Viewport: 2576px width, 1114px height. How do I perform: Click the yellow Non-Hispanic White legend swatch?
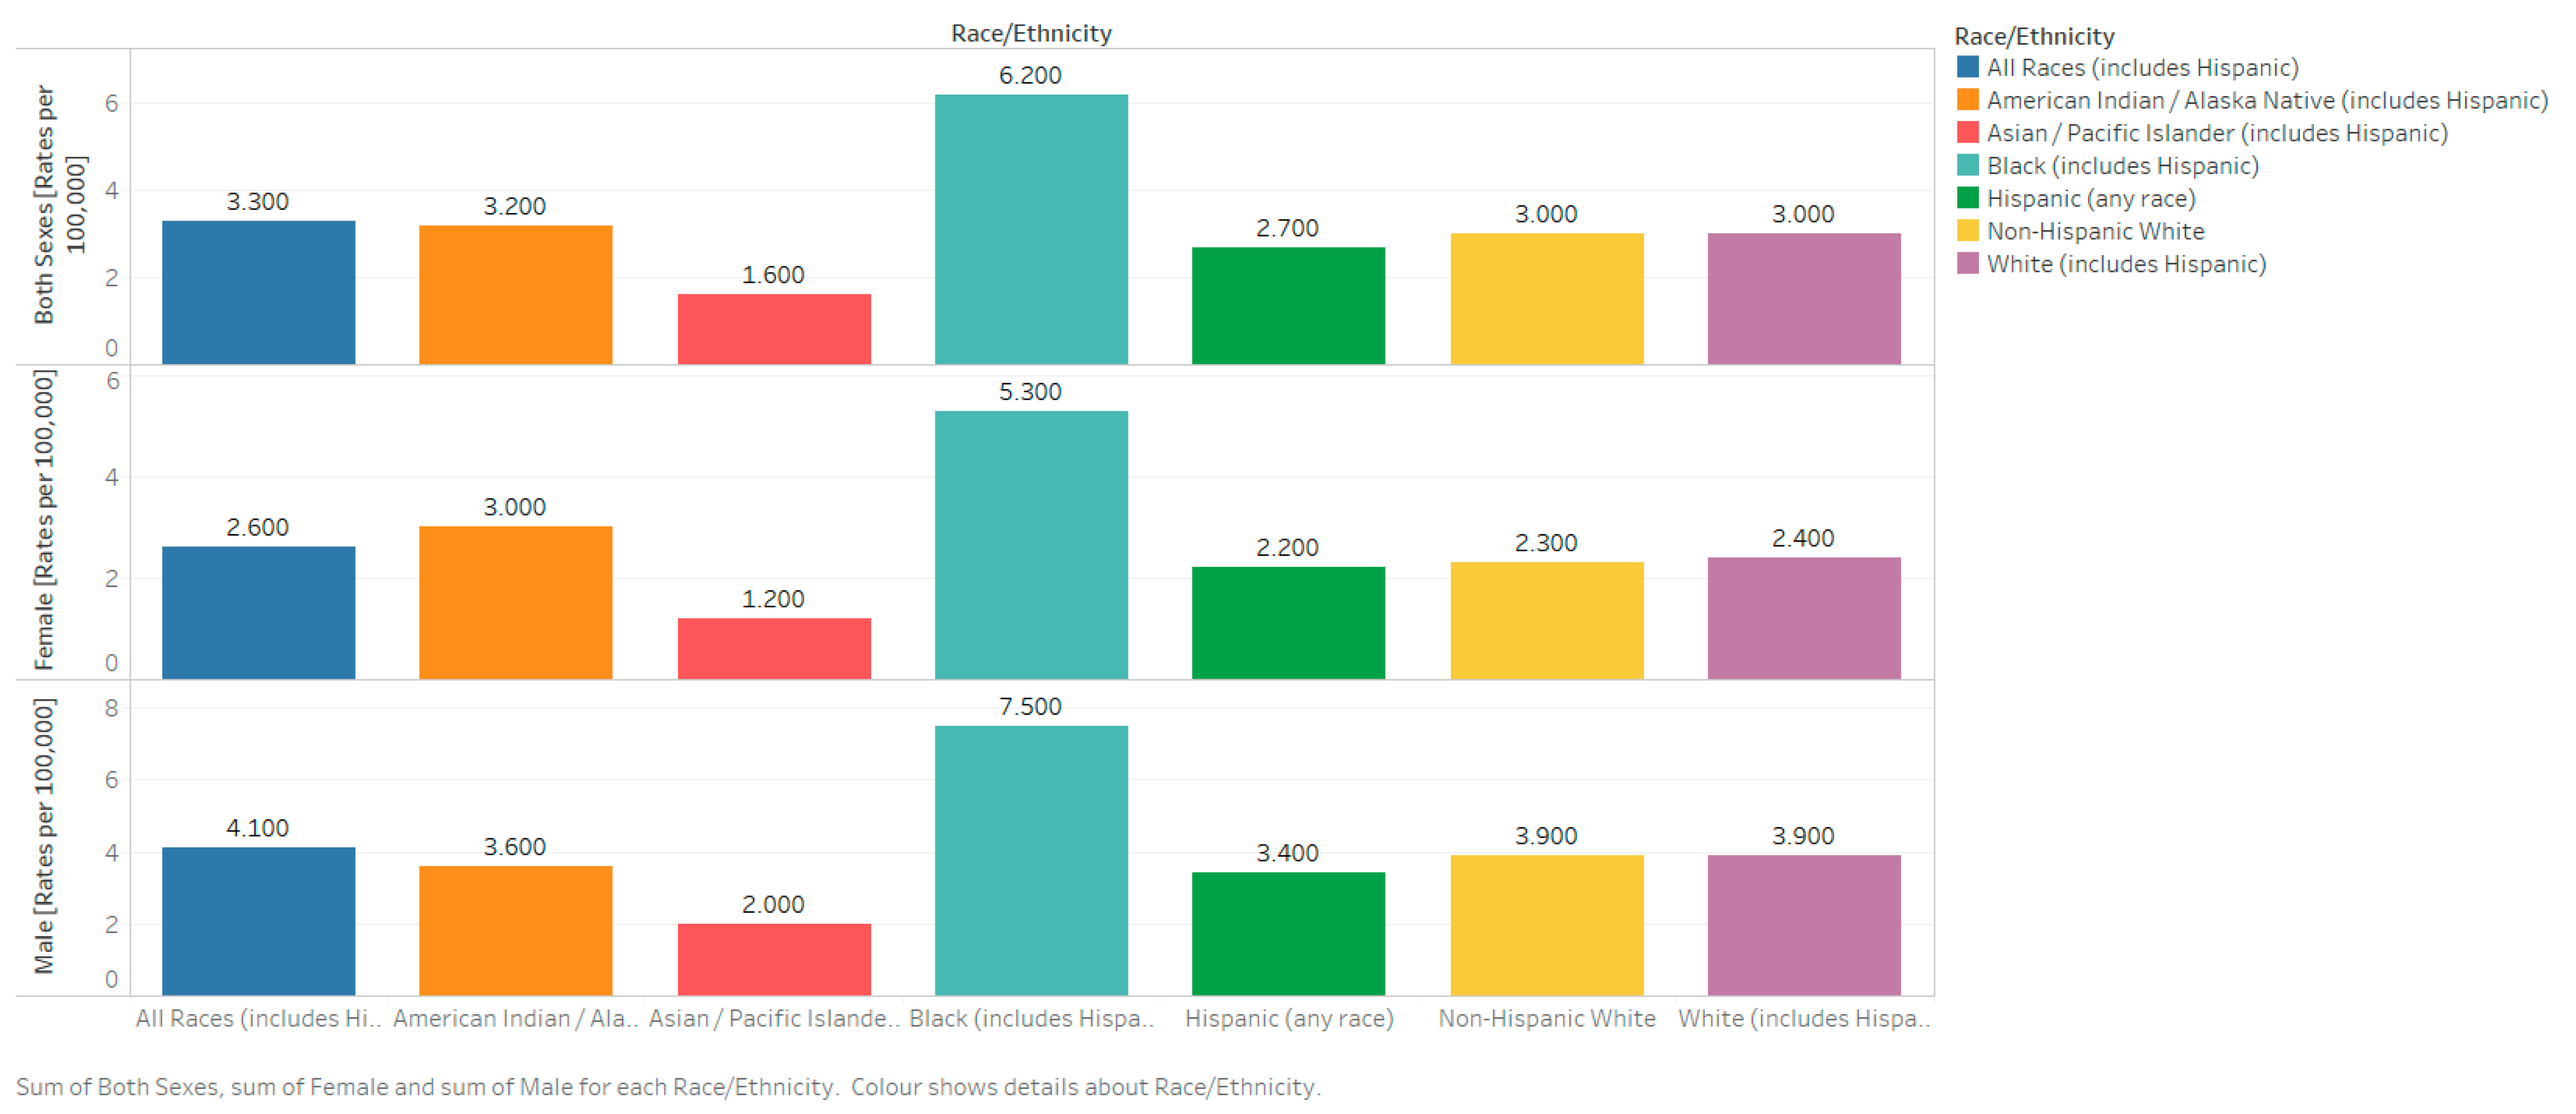1967,231
